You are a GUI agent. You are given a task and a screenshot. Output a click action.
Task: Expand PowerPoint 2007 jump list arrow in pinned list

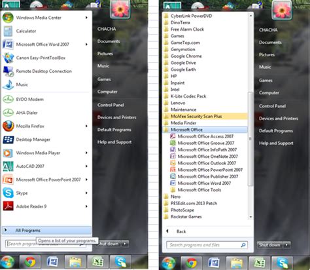tap(86, 180)
